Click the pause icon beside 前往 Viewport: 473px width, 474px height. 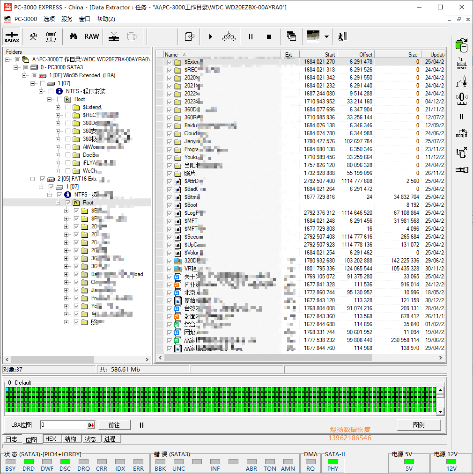click(141, 425)
